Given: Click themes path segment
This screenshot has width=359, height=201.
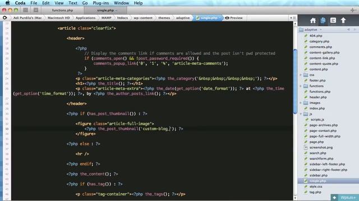Looking at the screenshot, I should coord(164,18).
